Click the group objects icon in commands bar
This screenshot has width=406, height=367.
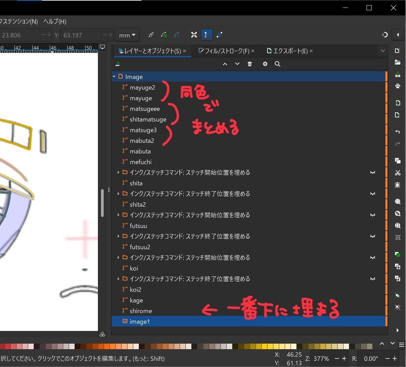coord(397,295)
